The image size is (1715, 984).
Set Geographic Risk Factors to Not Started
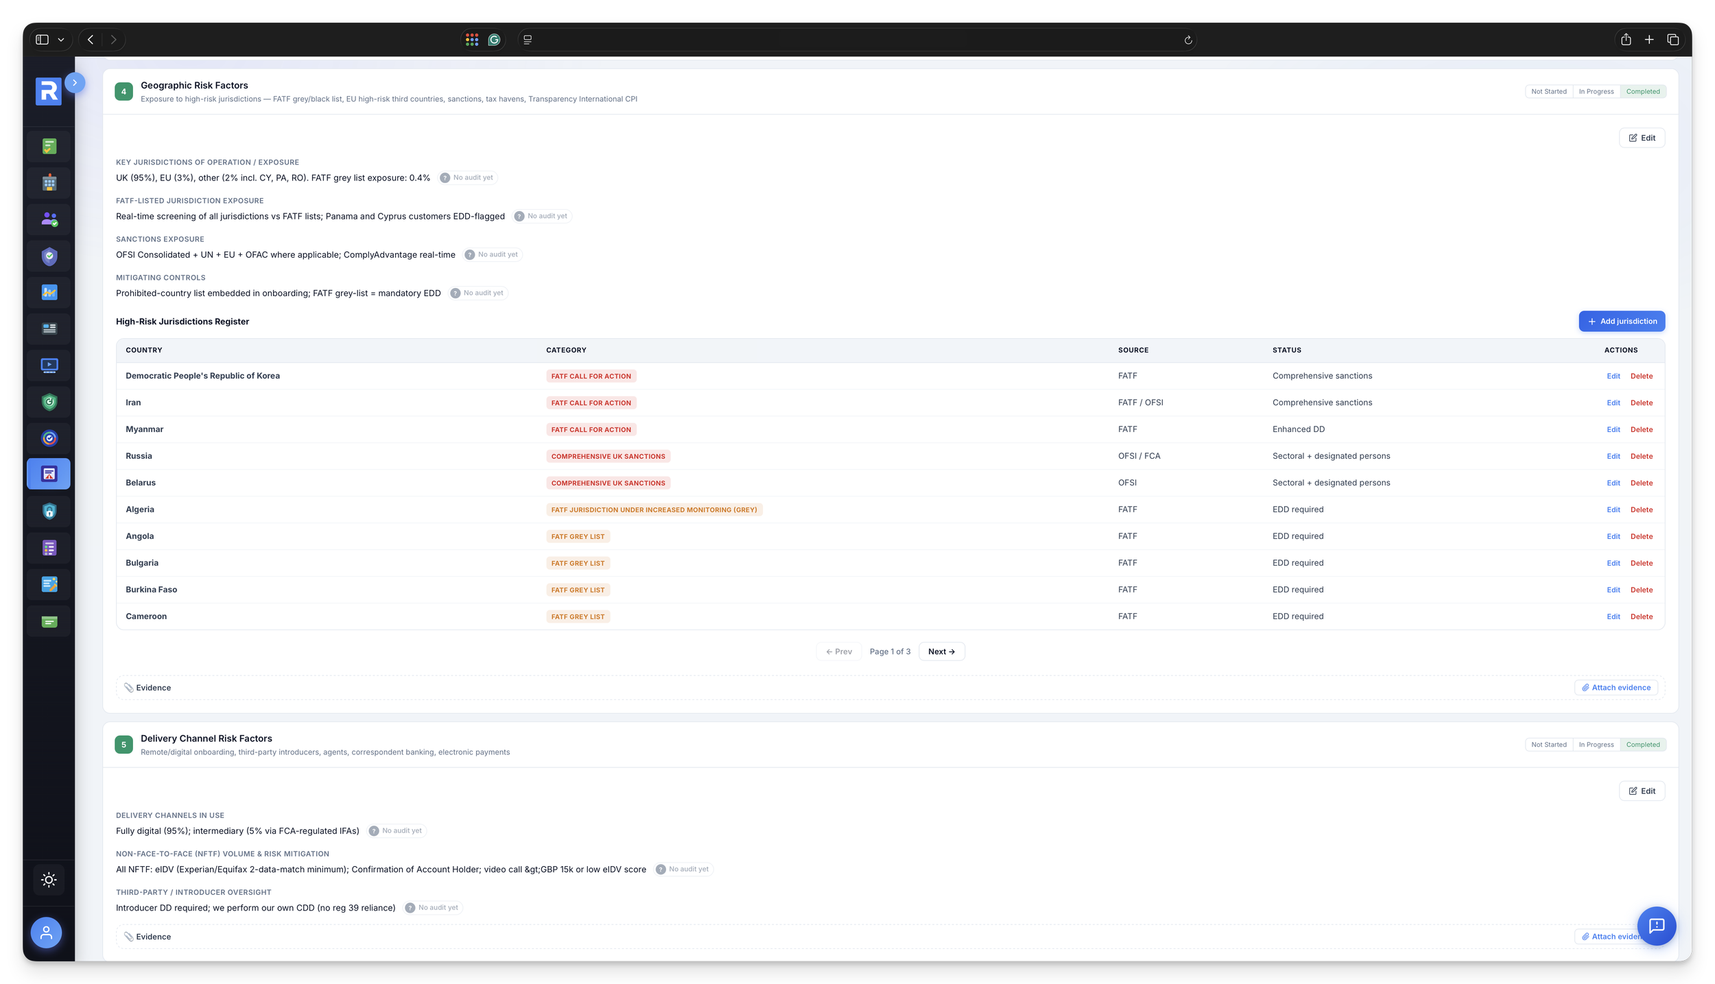tap(1548, 91)
